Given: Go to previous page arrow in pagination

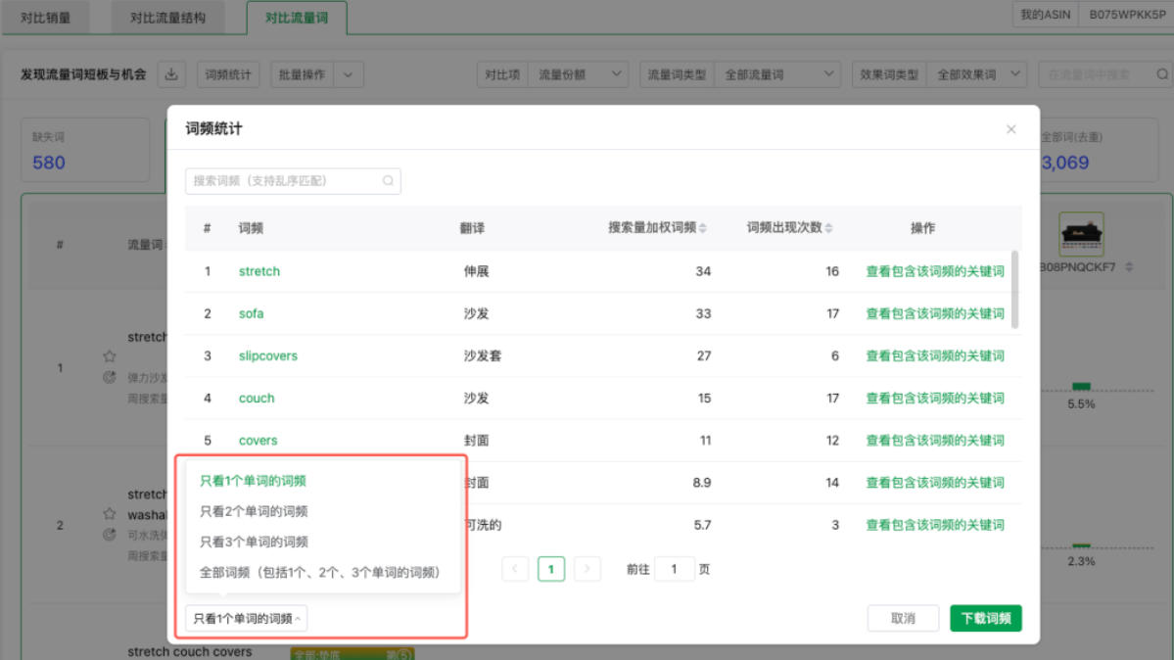Looking at the screenshot, I should click(x=515, y=569).
